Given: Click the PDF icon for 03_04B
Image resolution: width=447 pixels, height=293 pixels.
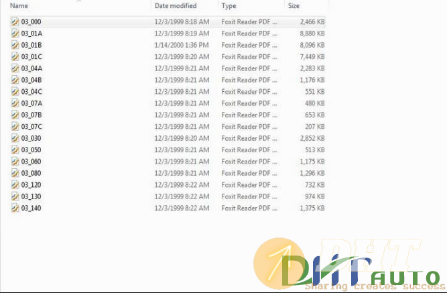Looking at the screenshot, I should click(x=15, y=80).
